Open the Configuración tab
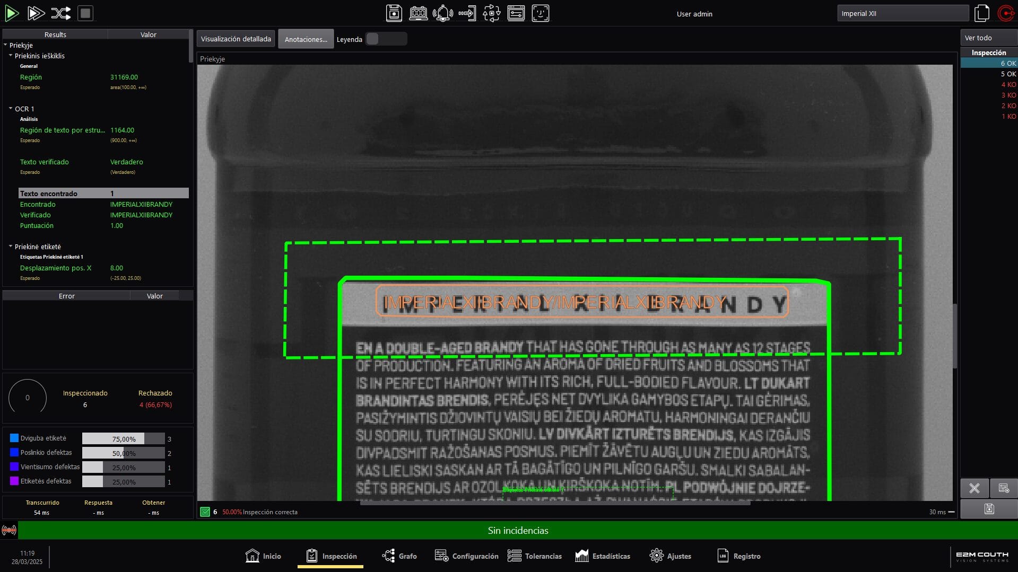This screenshot has height=572, width=1018. (x=466, y=556)
